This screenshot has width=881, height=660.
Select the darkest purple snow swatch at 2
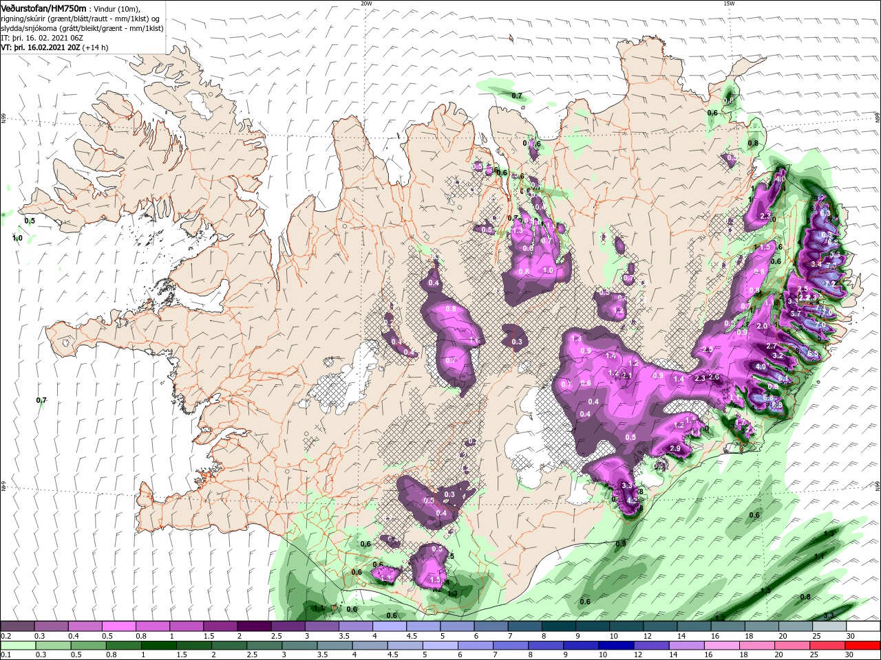coord(254,626)
